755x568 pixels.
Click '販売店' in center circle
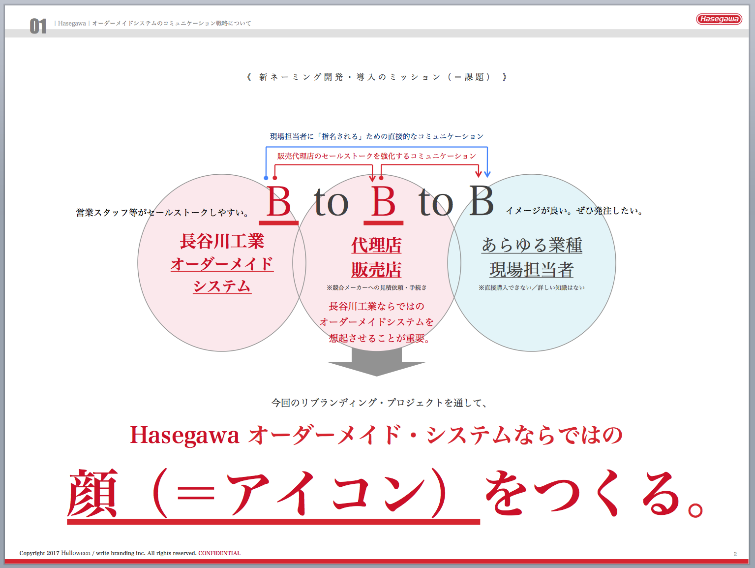[377, 270]
